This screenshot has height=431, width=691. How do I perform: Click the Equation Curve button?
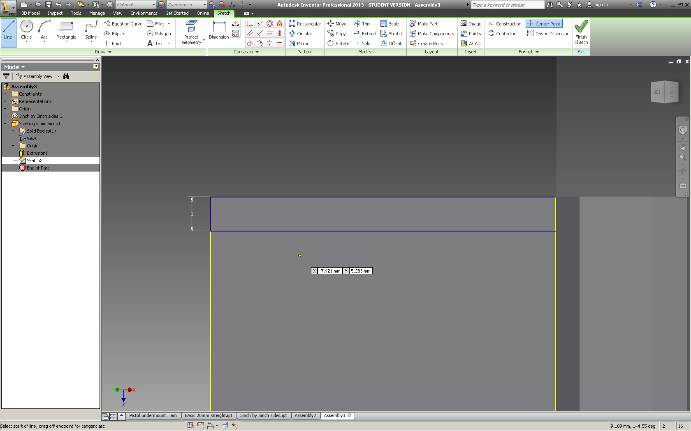pos(123,24)
